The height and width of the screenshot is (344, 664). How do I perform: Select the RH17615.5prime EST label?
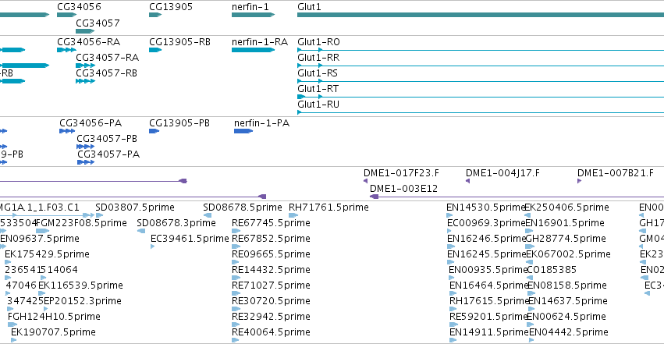coord(489,301)
